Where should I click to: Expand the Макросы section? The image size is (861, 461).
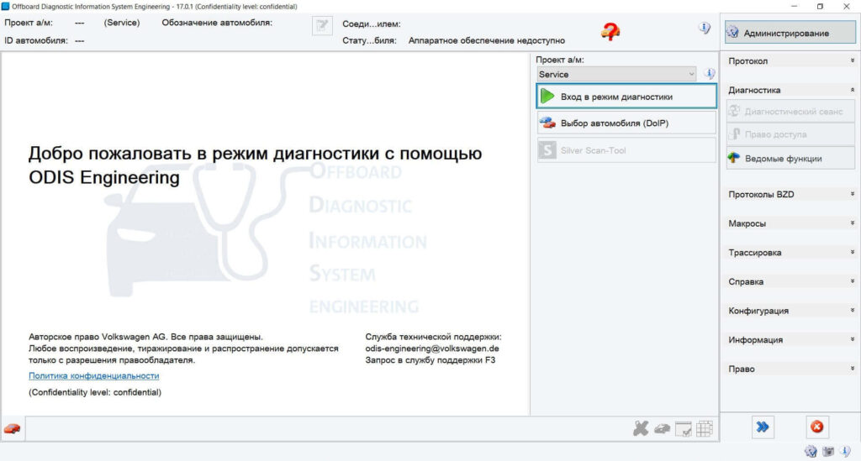[790, 223]
